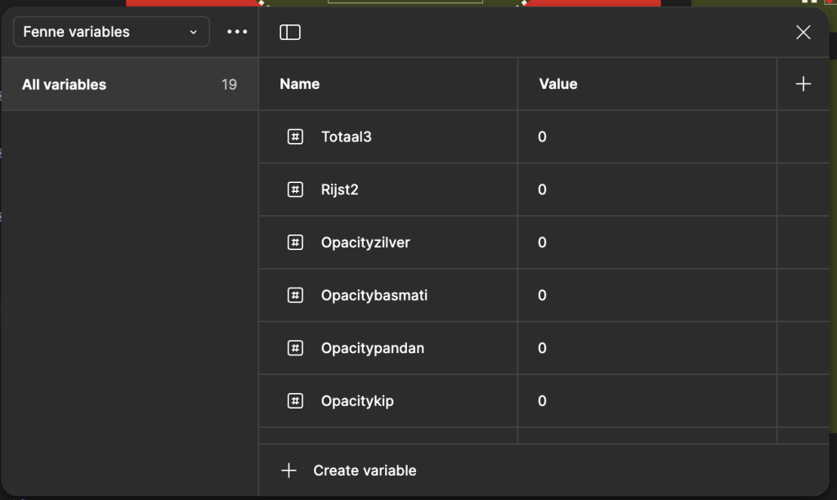Select the Opacitypandan variable name
837x500 pixels.
point(372,348)
